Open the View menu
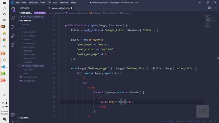 tap(42, 2)
